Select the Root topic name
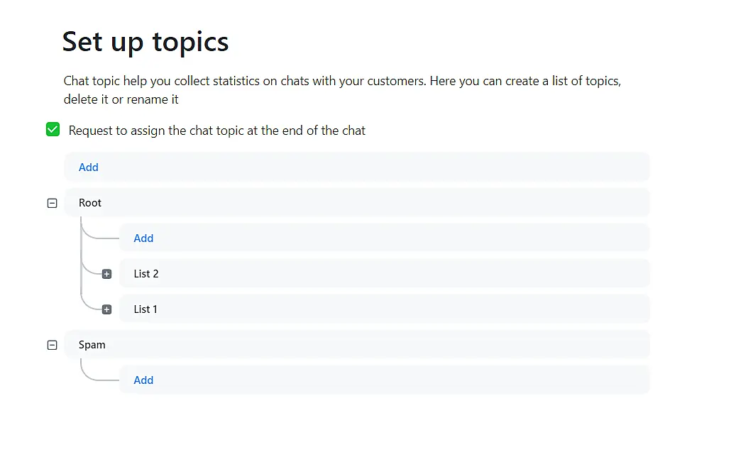Screen dimensions: 731x452 click(90, 203)
